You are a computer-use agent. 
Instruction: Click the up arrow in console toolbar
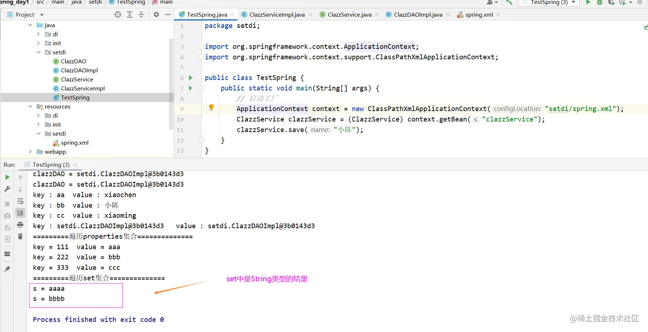20,177
